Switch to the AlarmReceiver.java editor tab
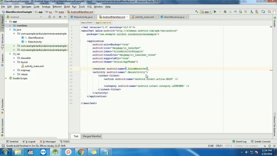This screenshot has height=156, width=277. coord(174,17)
